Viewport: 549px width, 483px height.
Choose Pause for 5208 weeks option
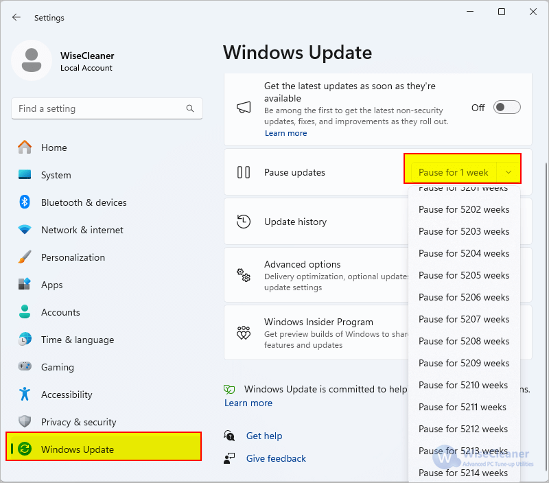click(464, 341)
